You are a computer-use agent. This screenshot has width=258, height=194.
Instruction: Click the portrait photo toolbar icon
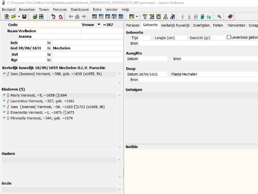159,16
